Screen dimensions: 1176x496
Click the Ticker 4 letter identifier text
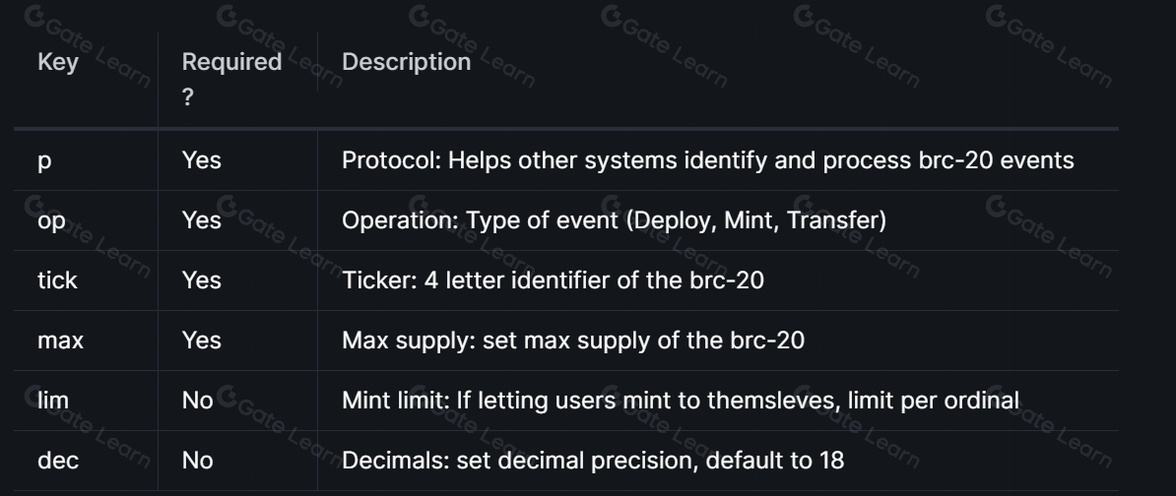[x=553, y=280]
